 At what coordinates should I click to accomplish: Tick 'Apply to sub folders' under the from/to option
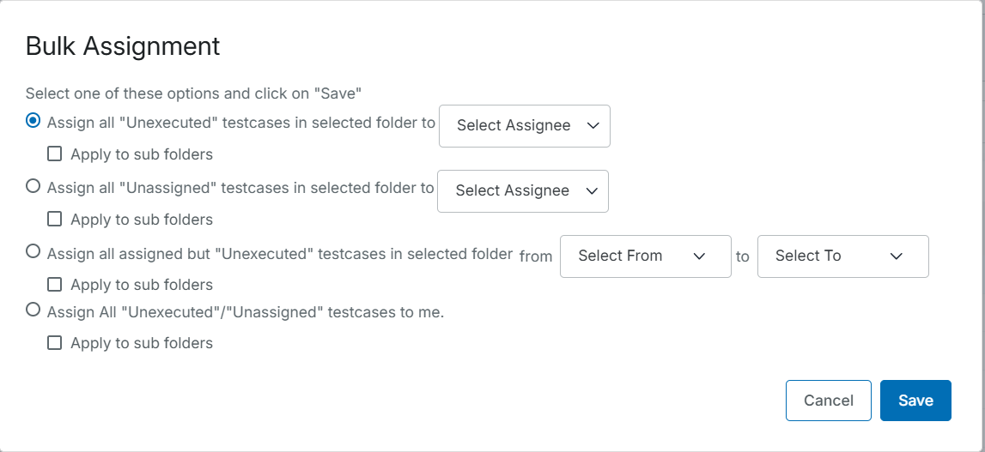pos(55,285)
